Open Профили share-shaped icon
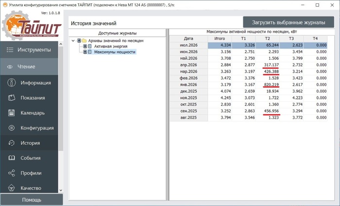This screenshot has width=340, height=206. click(12, 173)
